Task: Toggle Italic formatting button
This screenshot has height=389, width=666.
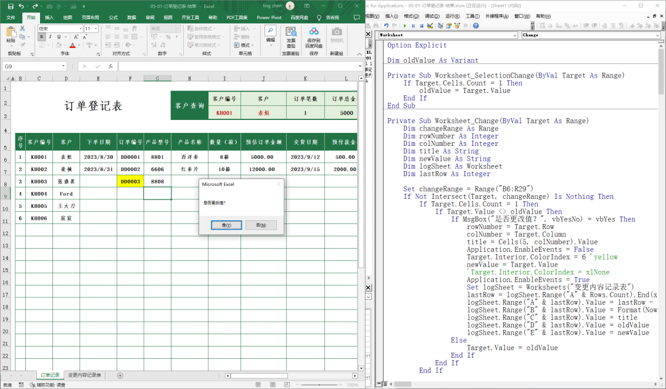Action: tap(50, 37)
